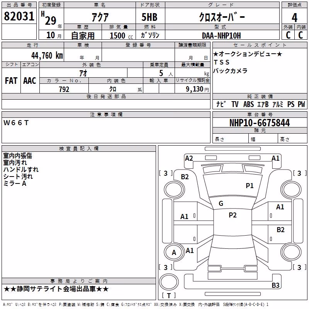Screen dimensions: 309x309
Task: Select the fuel type ガソリン
Action: click(150, 35)
